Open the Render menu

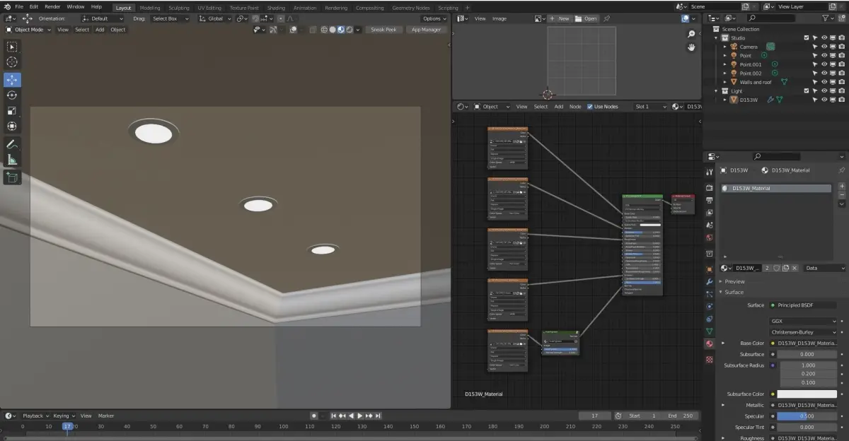pyautogui.click(x=53, y=6)
